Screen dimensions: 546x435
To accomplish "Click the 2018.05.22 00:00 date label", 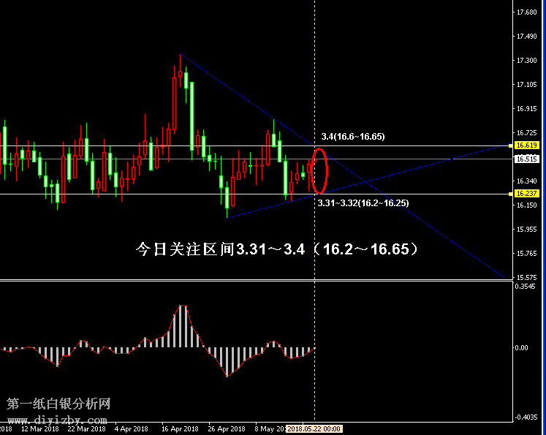I will (x=314, y=429).
